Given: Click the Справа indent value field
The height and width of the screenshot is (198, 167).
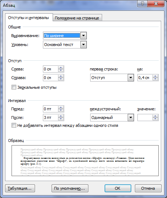Looking at the screenshot, I should (50, 78).
